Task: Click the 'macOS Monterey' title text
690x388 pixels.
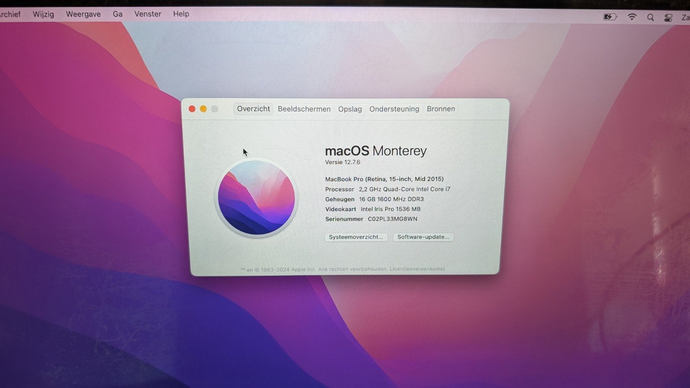Action: tap(376, 151)
